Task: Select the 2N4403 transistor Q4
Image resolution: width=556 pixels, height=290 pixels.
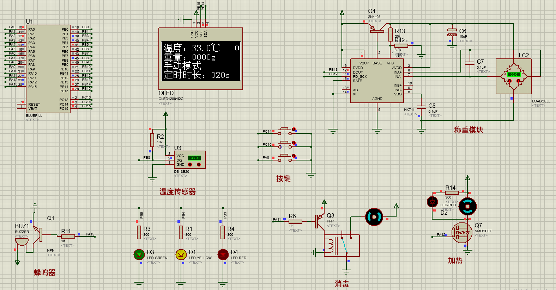Action: coord(377,31)
